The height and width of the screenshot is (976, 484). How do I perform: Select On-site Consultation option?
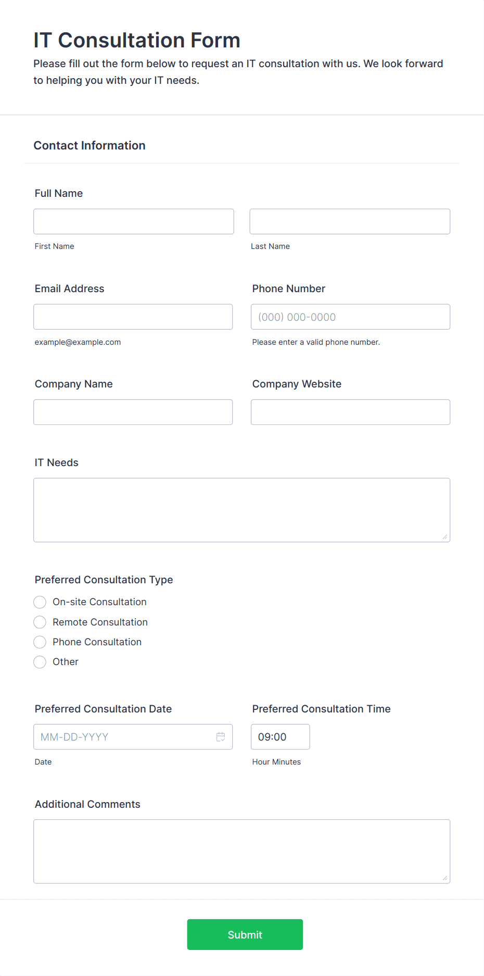40,602
